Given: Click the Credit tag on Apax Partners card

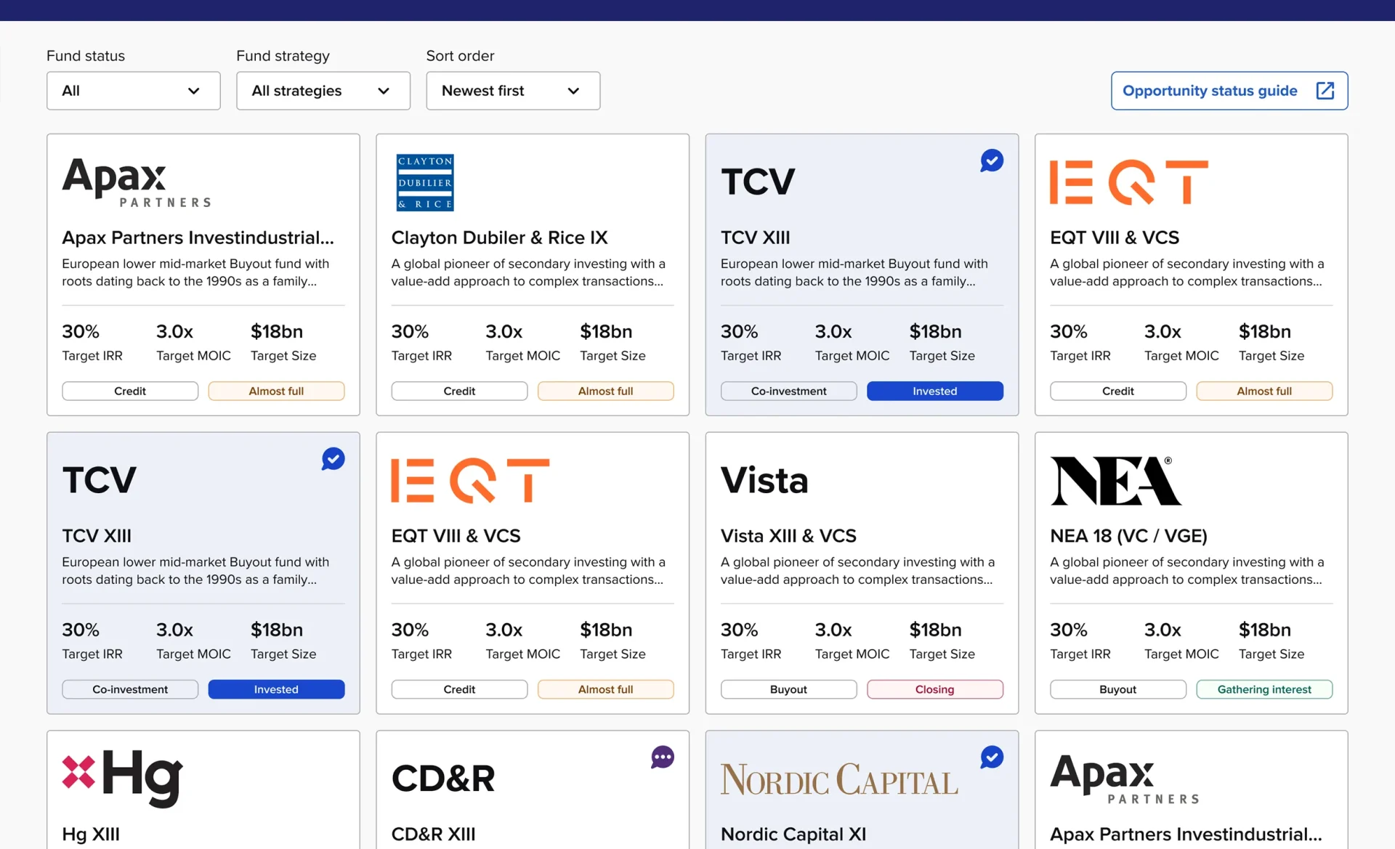Looking at the screenshot, I should [x=130, y=391].
